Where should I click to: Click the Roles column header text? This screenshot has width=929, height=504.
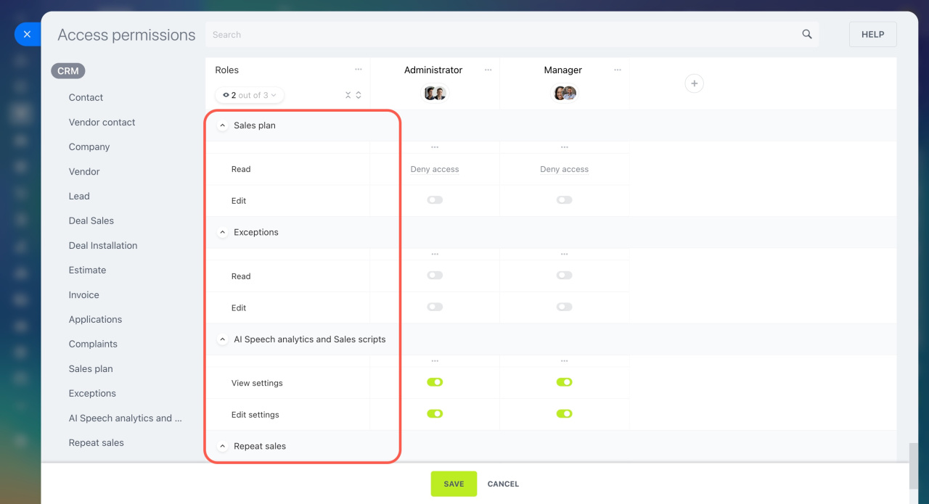[227, 70]
